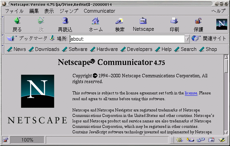Viewport: 230px width, 146px height.
Task: Open the 表示 menu
Action: (49, 11)
